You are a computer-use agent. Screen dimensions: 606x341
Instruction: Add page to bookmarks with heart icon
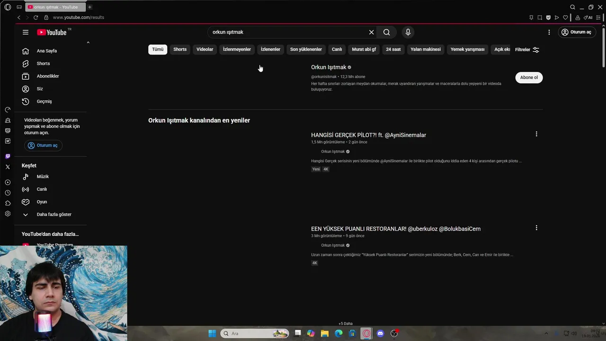(x=565, y=18)
